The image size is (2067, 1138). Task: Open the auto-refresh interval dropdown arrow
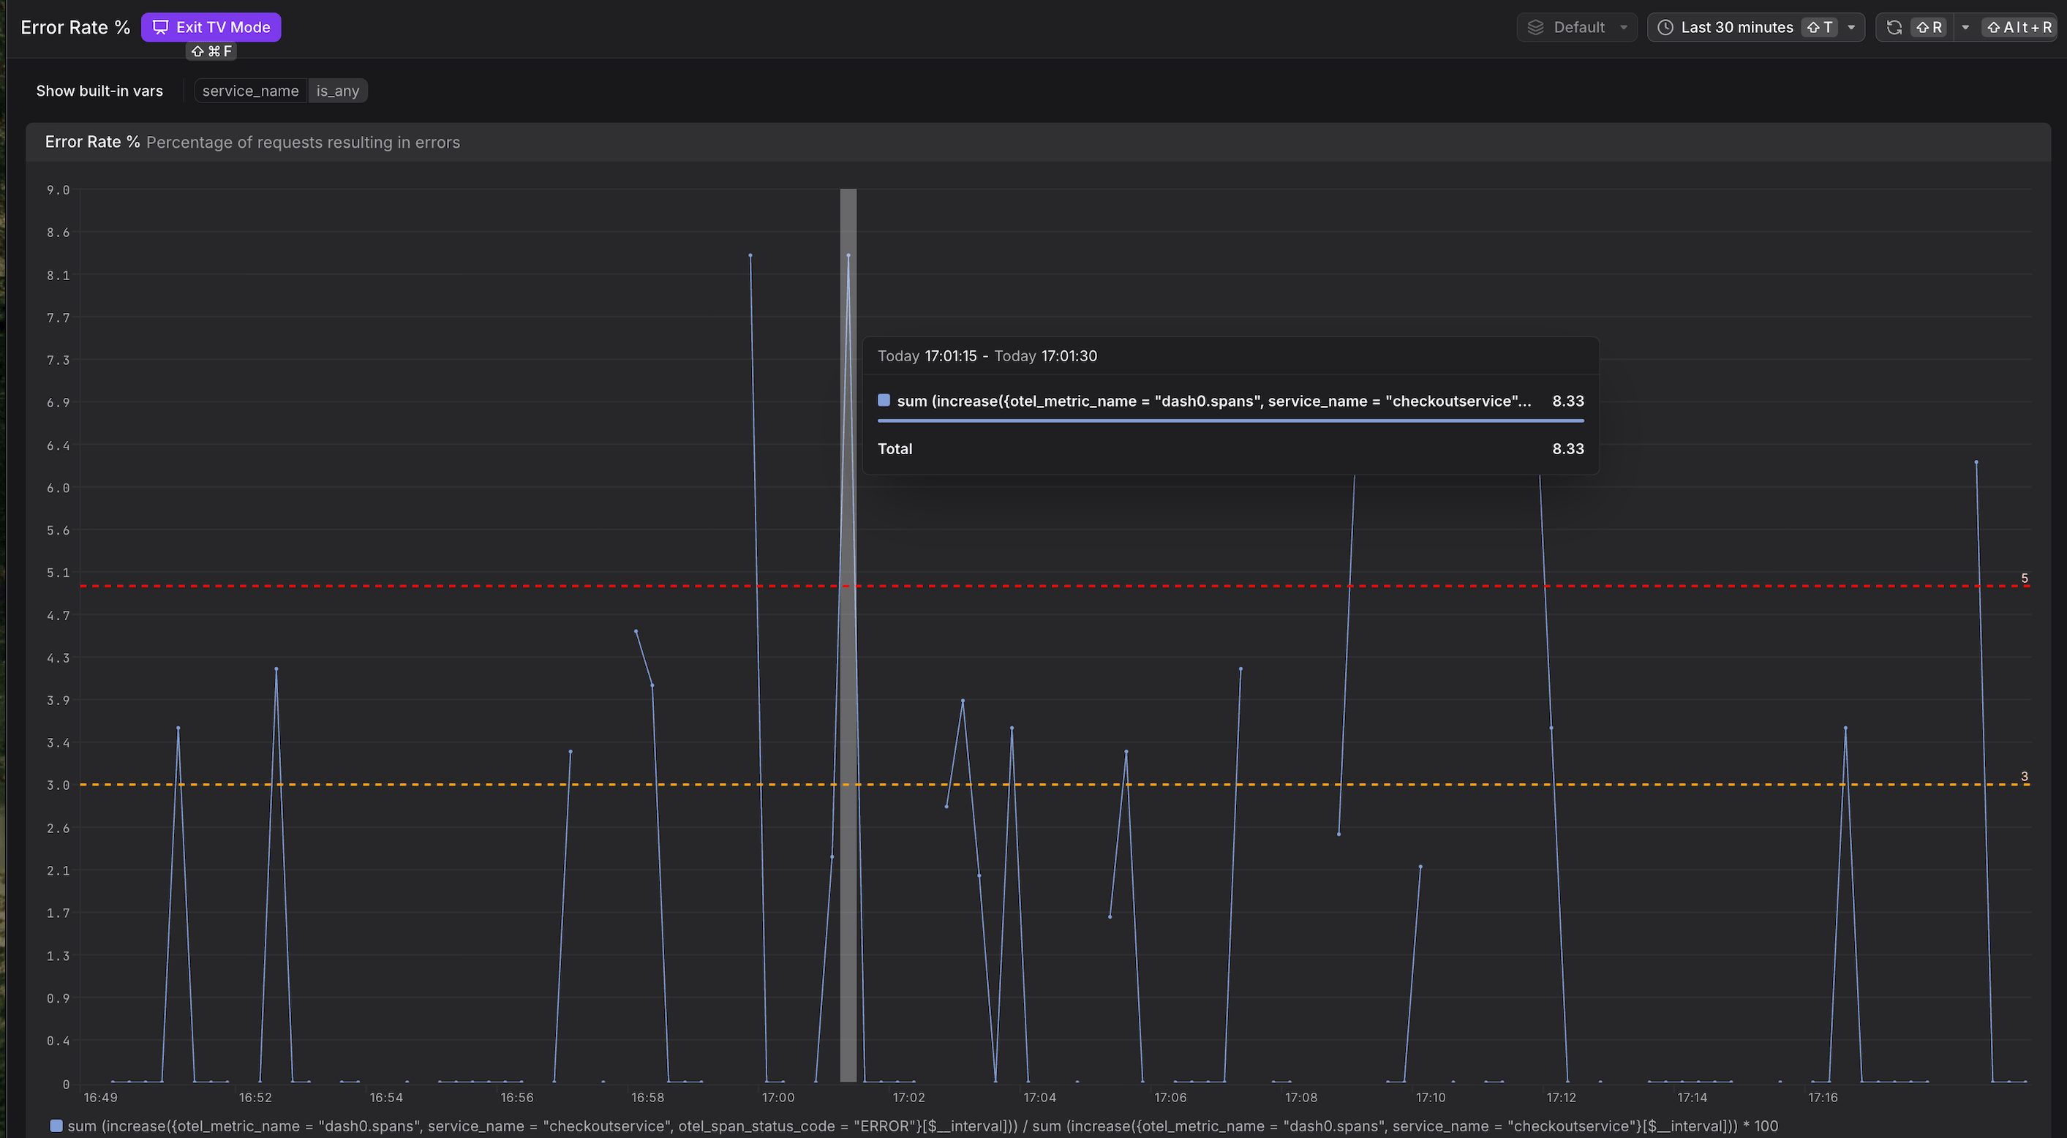(1965, 26)
